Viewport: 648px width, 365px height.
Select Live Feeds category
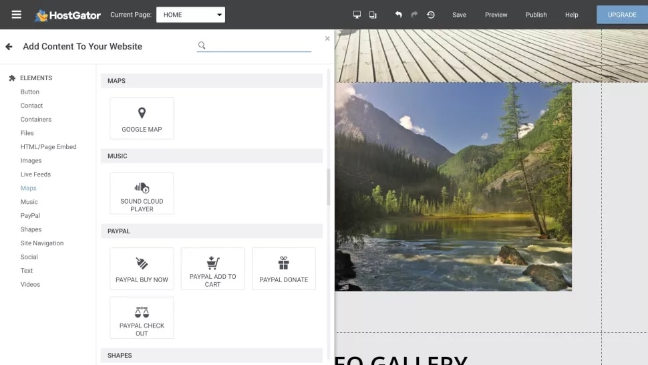(x=35, y=174)
